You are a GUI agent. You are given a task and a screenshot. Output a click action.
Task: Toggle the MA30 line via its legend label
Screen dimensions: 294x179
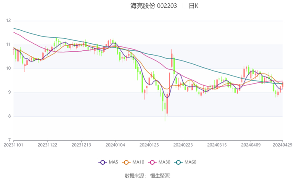click(164, 163)
